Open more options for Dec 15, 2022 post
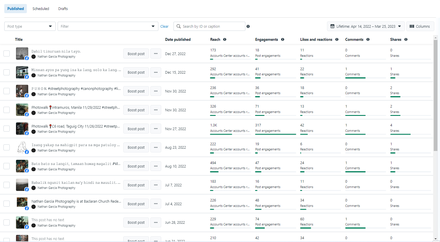 click(x=156, y=72)
